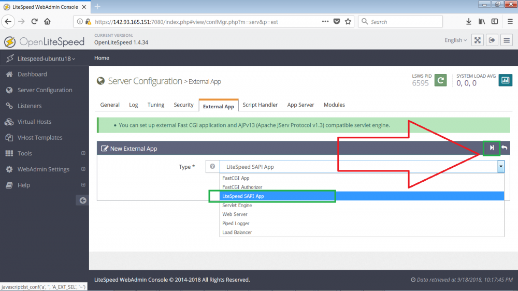Click the bookmark star icon in address bar
The image size is (518, 291).
click(x=348, y=21)
